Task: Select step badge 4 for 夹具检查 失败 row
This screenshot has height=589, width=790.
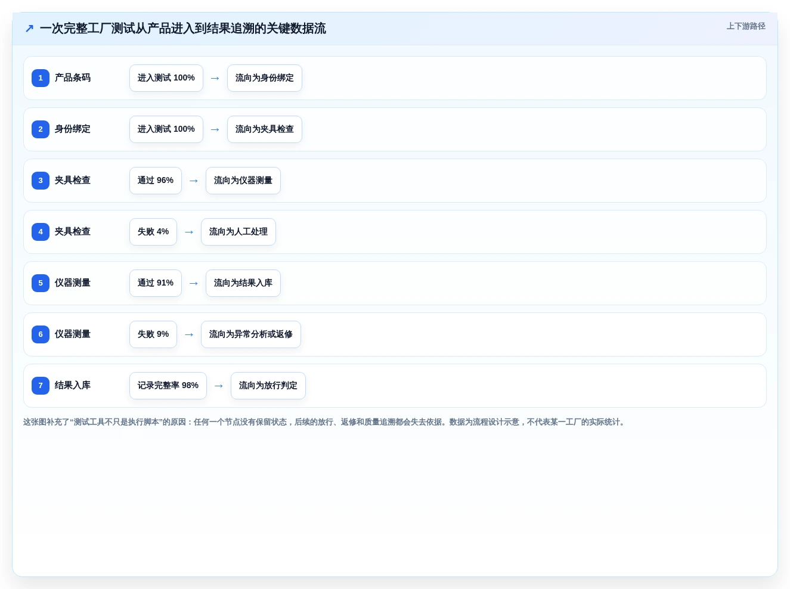Action: 41,232
